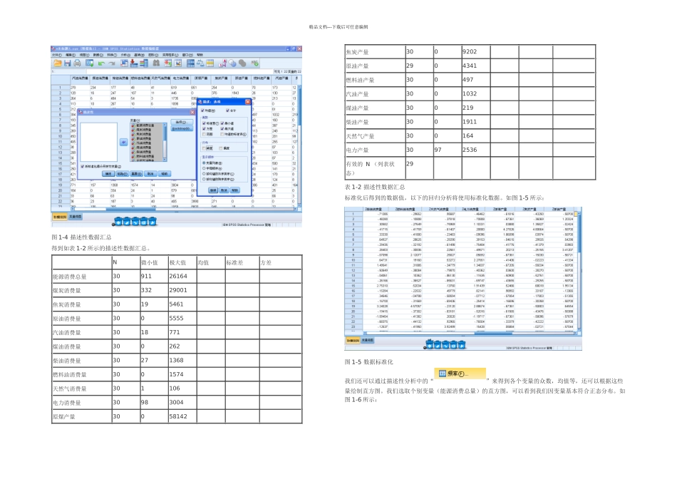
Task: Toggle the 合计 checkbox in options dialog
Action: pyautogui.click(x=227, y=110)
